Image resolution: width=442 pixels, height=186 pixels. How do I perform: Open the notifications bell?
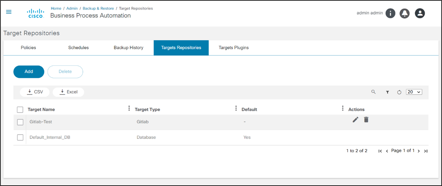(x=405, y=13)
